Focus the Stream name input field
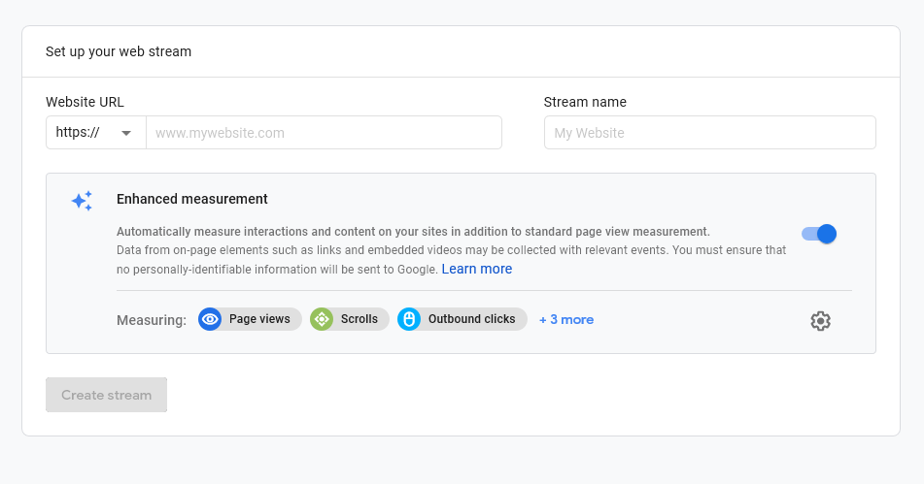This screenshot has height=484, width=924. pyautogui.click(x=709, y=132)
